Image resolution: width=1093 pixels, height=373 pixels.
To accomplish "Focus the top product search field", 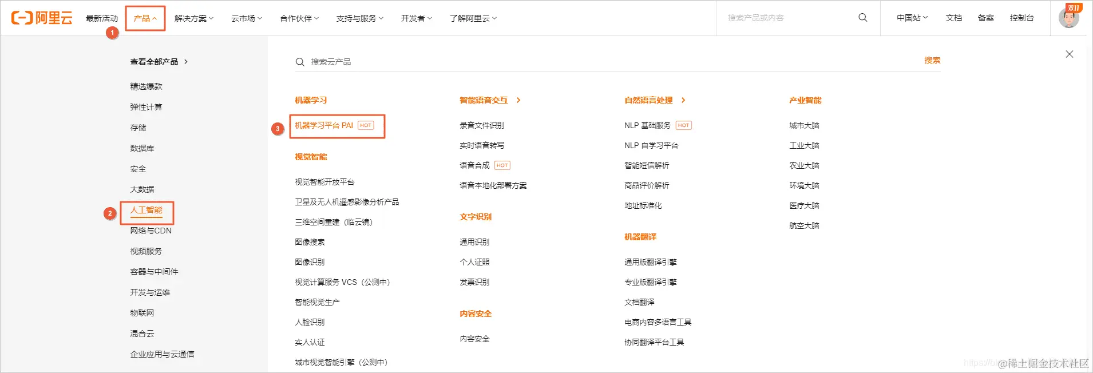I will (790, 18).
